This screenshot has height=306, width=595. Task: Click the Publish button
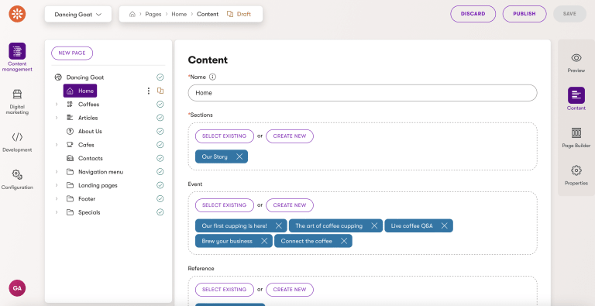tap(524, 14)
